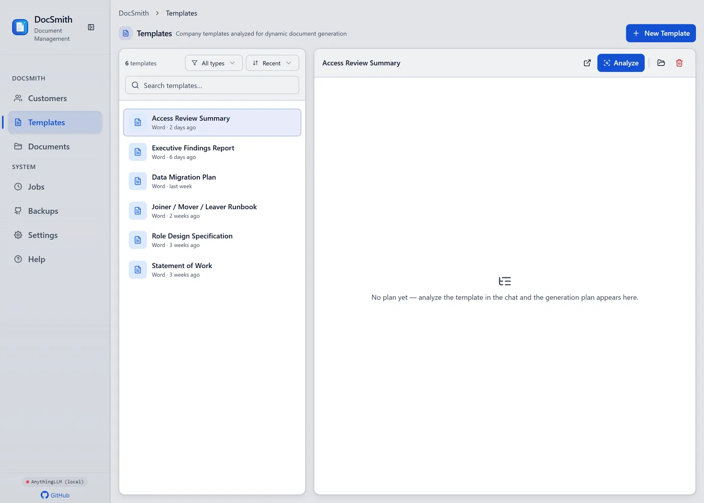Select the Joiner / Mover / Leaver Runbook
The height and width of the screenshot is (503, 704).
(x=212, y=211)
